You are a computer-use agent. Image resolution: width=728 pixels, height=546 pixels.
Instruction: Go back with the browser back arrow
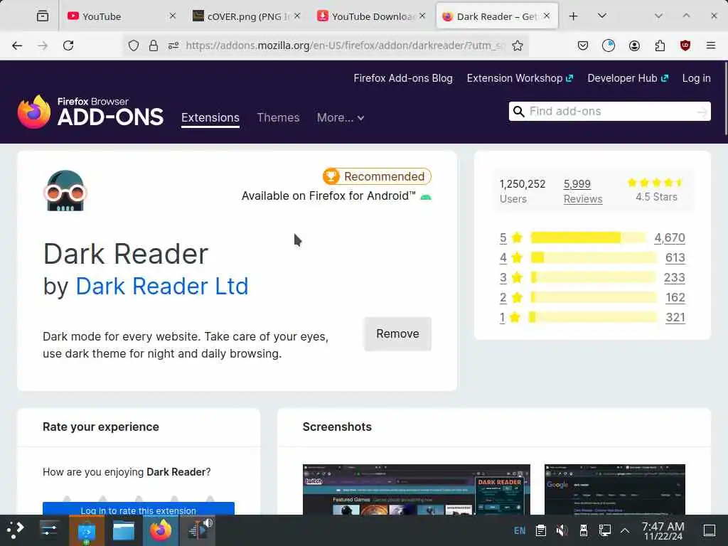coord(17,45)
